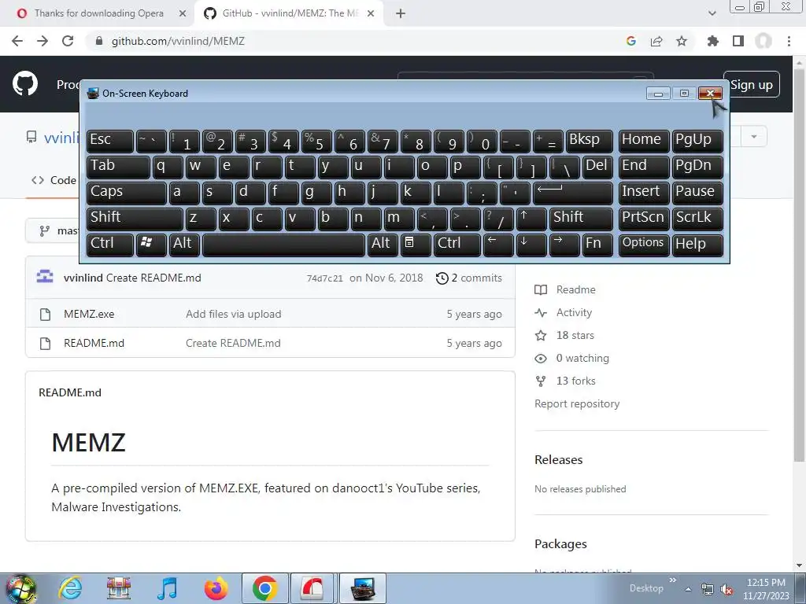Open Firefox from the taskbar
The width and height of the screenshot is (806, 604).
216,588
